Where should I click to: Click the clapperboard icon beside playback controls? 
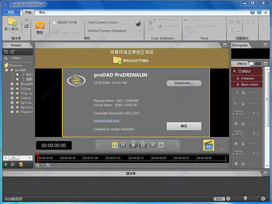209,145
